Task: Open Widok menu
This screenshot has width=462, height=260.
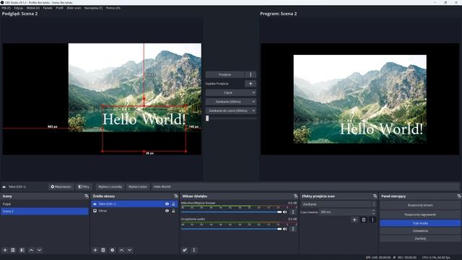Action: (x=32, y=8)
